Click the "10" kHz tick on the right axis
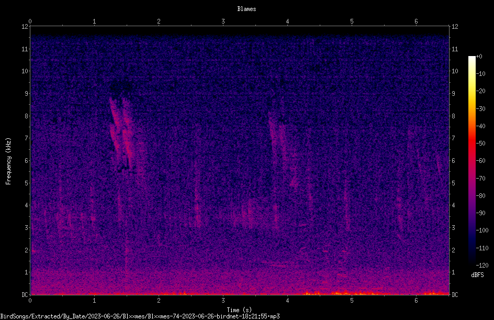The width and height of the screenshot is (494, 320). click(455, 71)
